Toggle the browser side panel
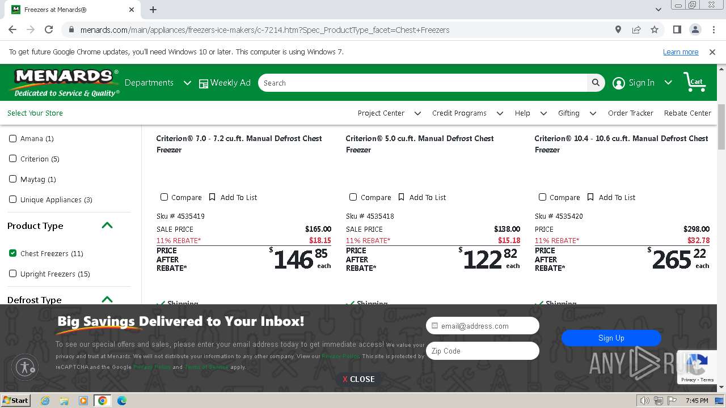 tap(677, 29)
